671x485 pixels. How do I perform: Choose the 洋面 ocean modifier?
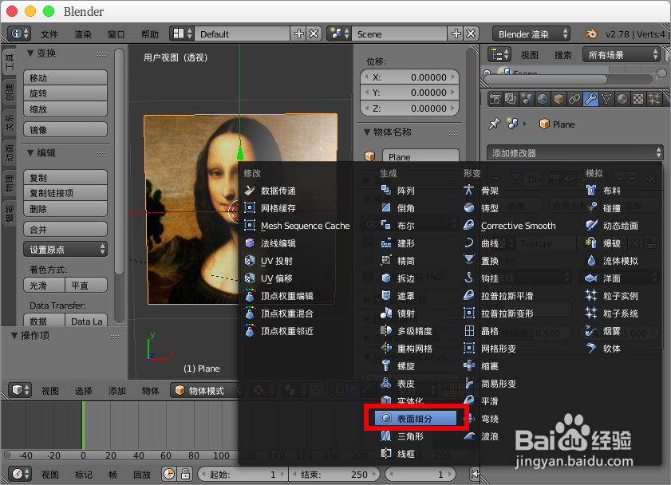point(603,278)
